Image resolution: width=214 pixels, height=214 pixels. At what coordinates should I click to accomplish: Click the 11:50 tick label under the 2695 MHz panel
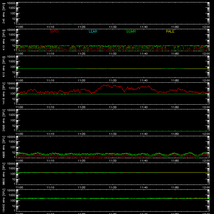[175, 134]
